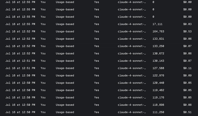Click the 133,250 token count
Screen dimensions: 198x116
(x=158, y=46)
